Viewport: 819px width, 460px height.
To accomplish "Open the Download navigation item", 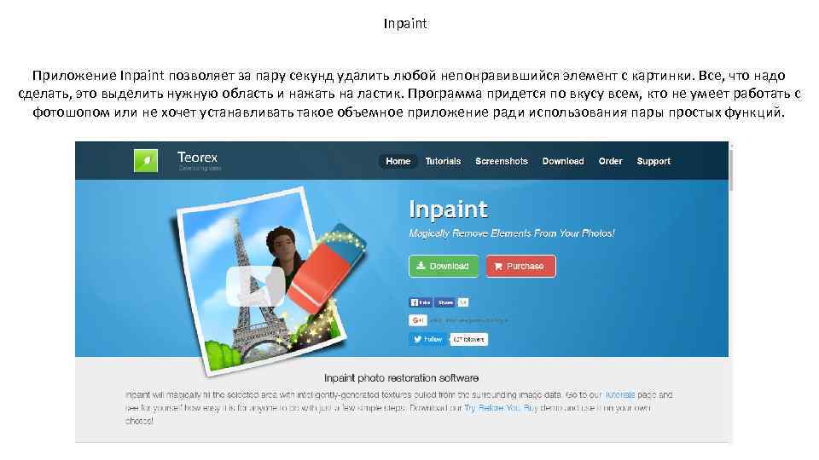I will (x=563, y=161).
